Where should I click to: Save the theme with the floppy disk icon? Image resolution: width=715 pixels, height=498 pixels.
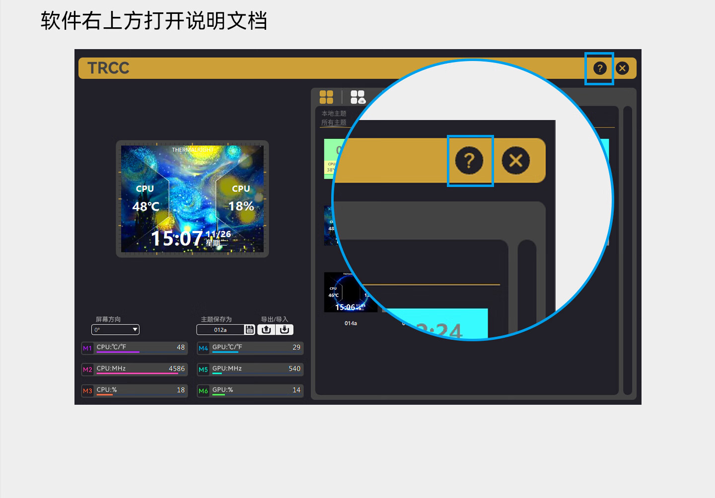250,330
